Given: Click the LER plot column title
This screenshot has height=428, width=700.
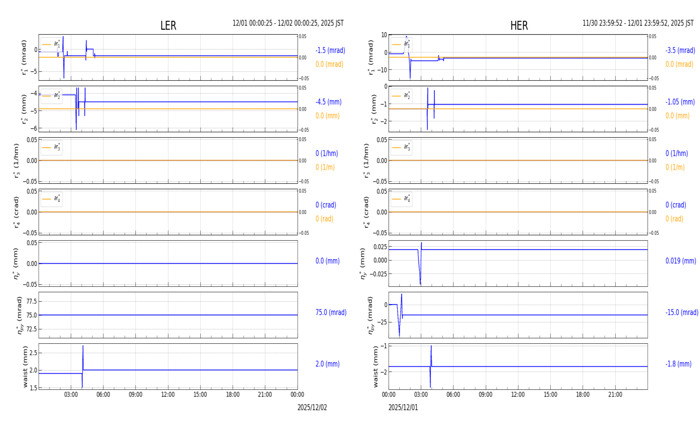Looking at the screenshot, I should click(x=168, y=26).
